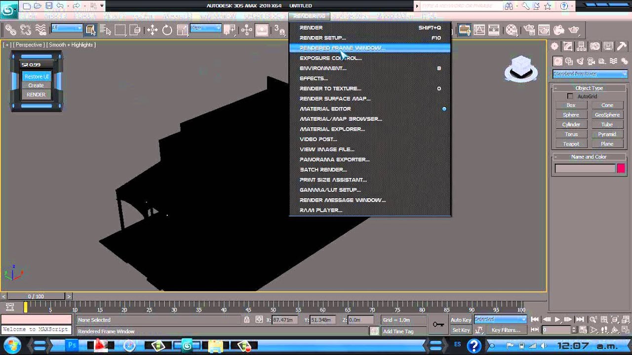Toggle the selection lock padlock icon
This screenshot has width=632, height=355.
pyautogui.click(x=246, y=320)
